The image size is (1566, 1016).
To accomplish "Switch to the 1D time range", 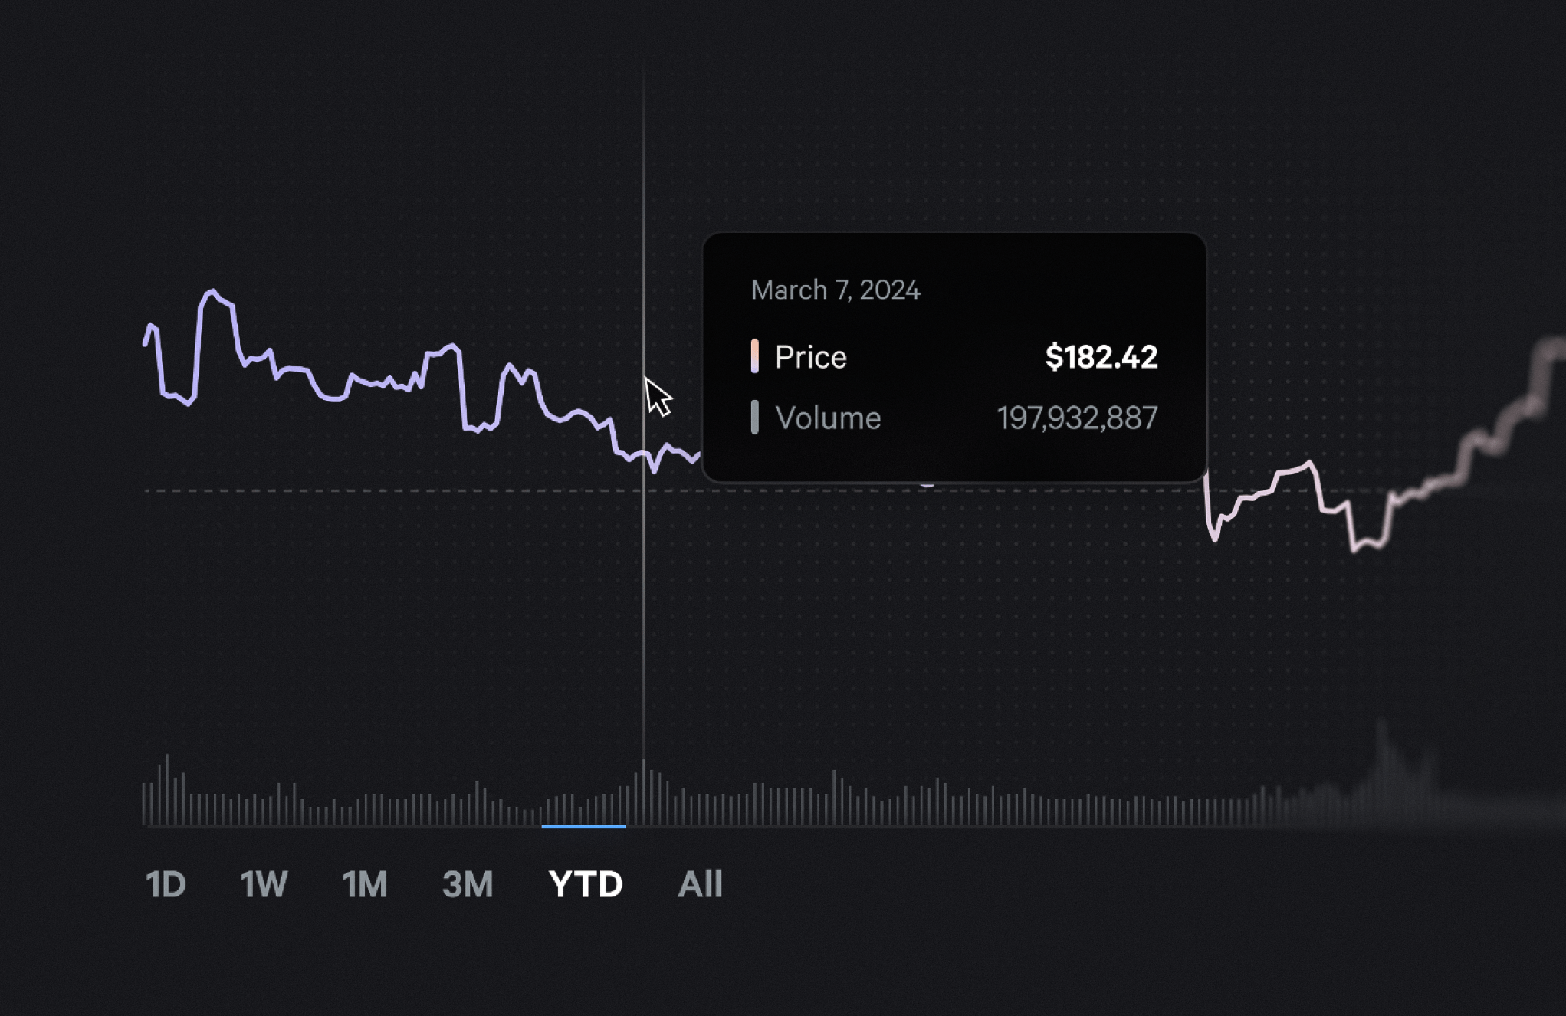I will (166, 884).
